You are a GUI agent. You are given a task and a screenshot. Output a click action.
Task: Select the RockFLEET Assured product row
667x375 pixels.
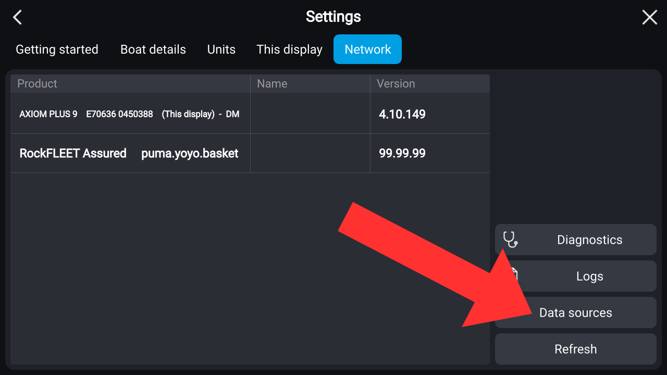click(x=129, y=154)
